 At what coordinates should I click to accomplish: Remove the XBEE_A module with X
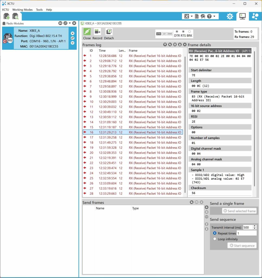(72, 33)
